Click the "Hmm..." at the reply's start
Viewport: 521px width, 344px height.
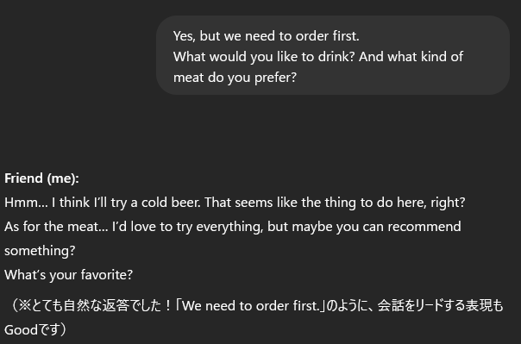pyautogui.click(x=26, y=203)
